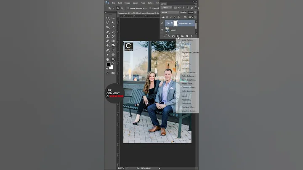303x170 pixels.
Task: Click the Zoom In option icon
Action: pyautogui.click(x=118, y=8)
